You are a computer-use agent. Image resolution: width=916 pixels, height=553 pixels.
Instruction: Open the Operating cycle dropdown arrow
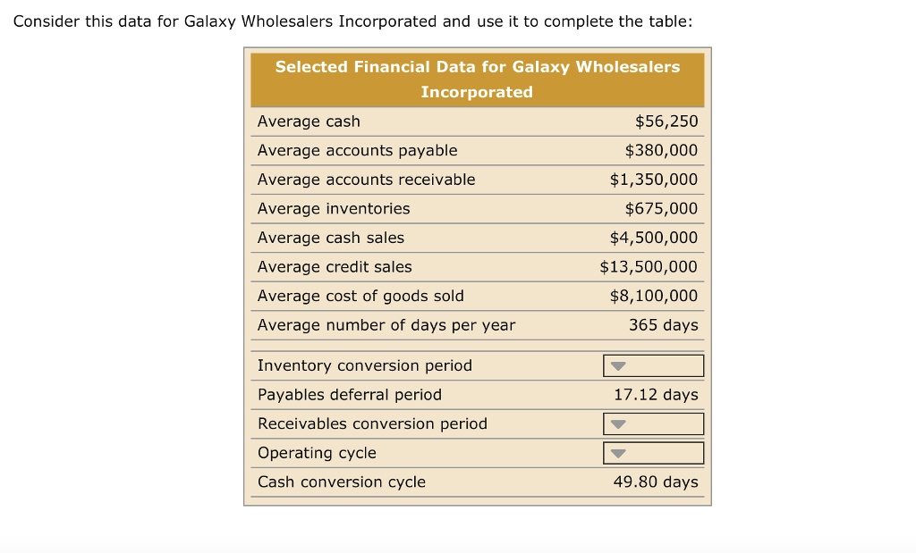click(617, 453)
